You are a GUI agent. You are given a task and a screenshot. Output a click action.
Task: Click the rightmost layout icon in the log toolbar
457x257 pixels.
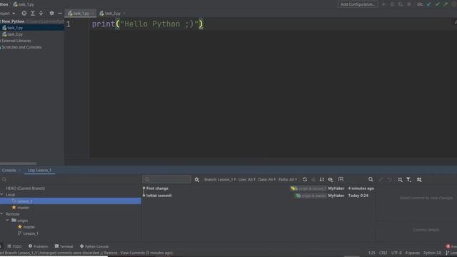coord(419,180)
